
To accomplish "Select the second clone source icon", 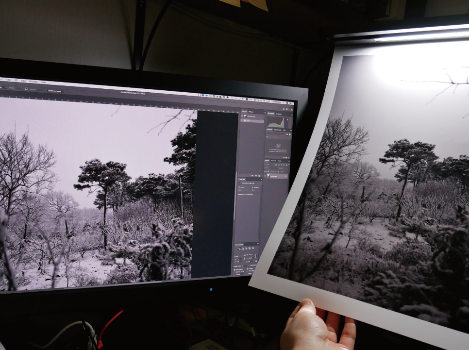I will [243, 249].
